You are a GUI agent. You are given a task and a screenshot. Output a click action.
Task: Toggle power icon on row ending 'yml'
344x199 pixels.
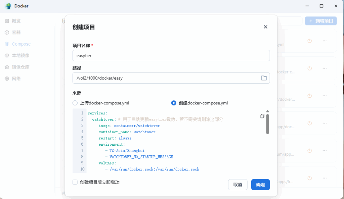309,41
